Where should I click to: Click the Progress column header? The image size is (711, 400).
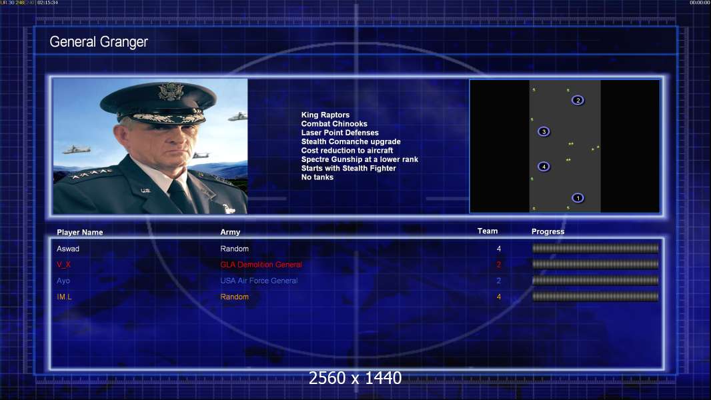(548, 231)
